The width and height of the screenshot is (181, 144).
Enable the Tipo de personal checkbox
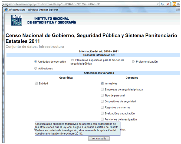pos(102,95)
